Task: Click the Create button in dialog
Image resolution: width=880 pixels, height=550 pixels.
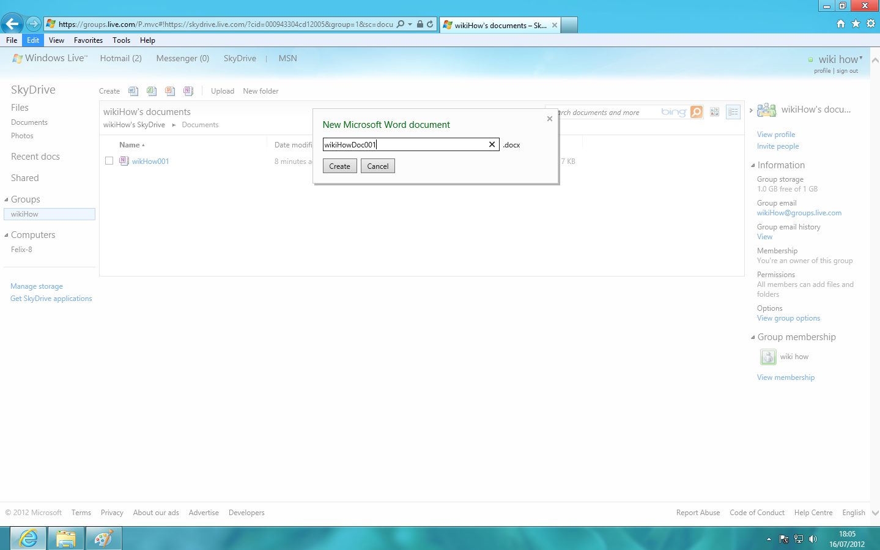Action: (339, 166)
